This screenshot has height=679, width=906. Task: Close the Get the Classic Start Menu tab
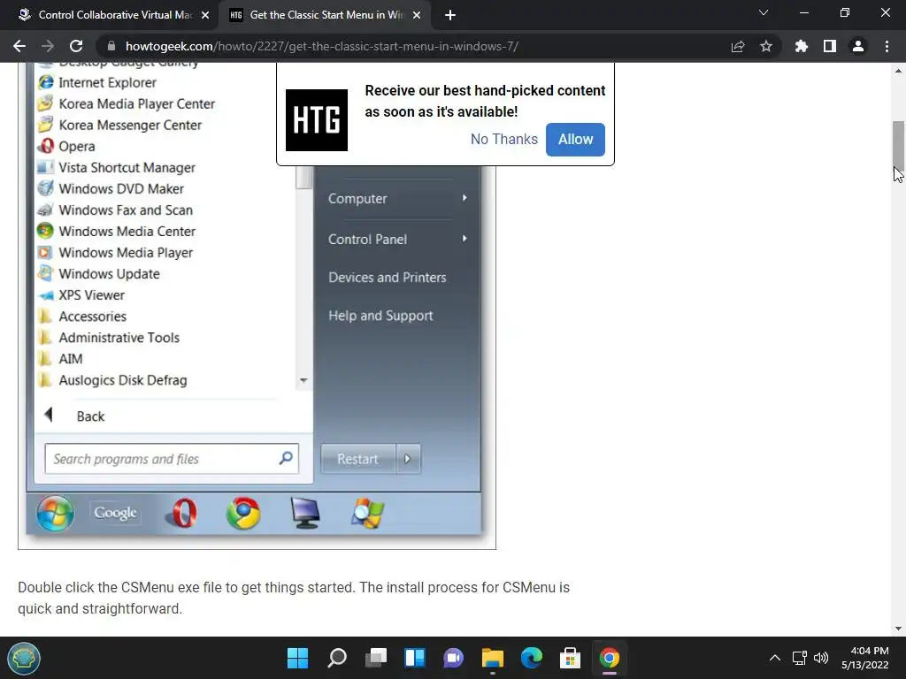(417, 15)
